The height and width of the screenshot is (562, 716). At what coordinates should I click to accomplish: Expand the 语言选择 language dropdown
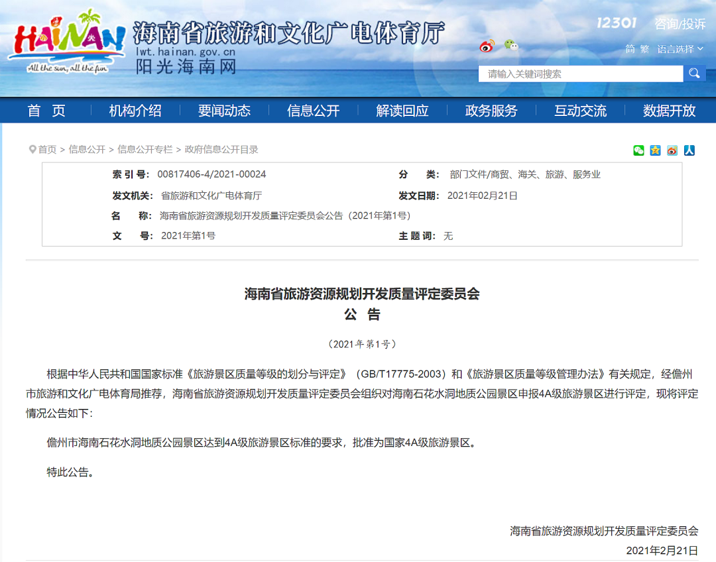coord(680,49)
